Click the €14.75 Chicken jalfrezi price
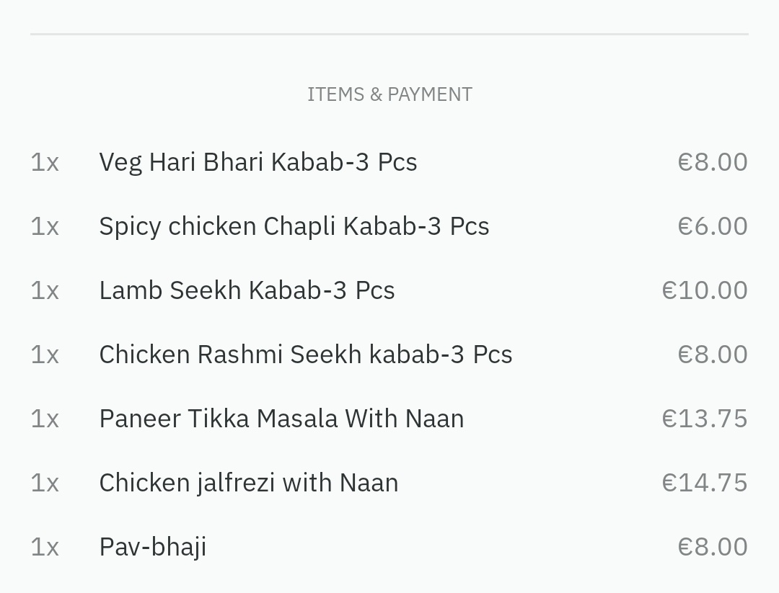 [704, 483]
